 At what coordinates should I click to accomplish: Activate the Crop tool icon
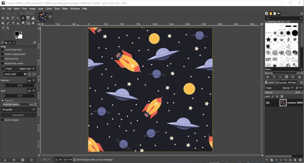(x=23, y=18)
